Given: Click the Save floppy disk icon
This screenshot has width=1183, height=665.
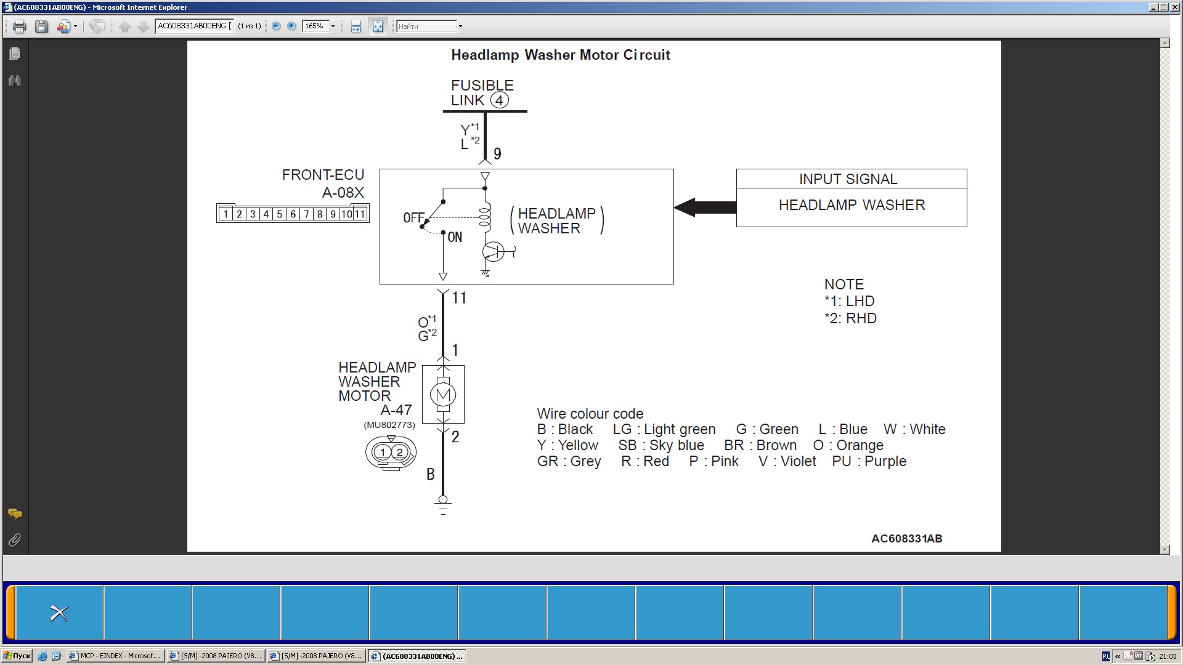Looking at the screenshot, I should tap(41, 26).
